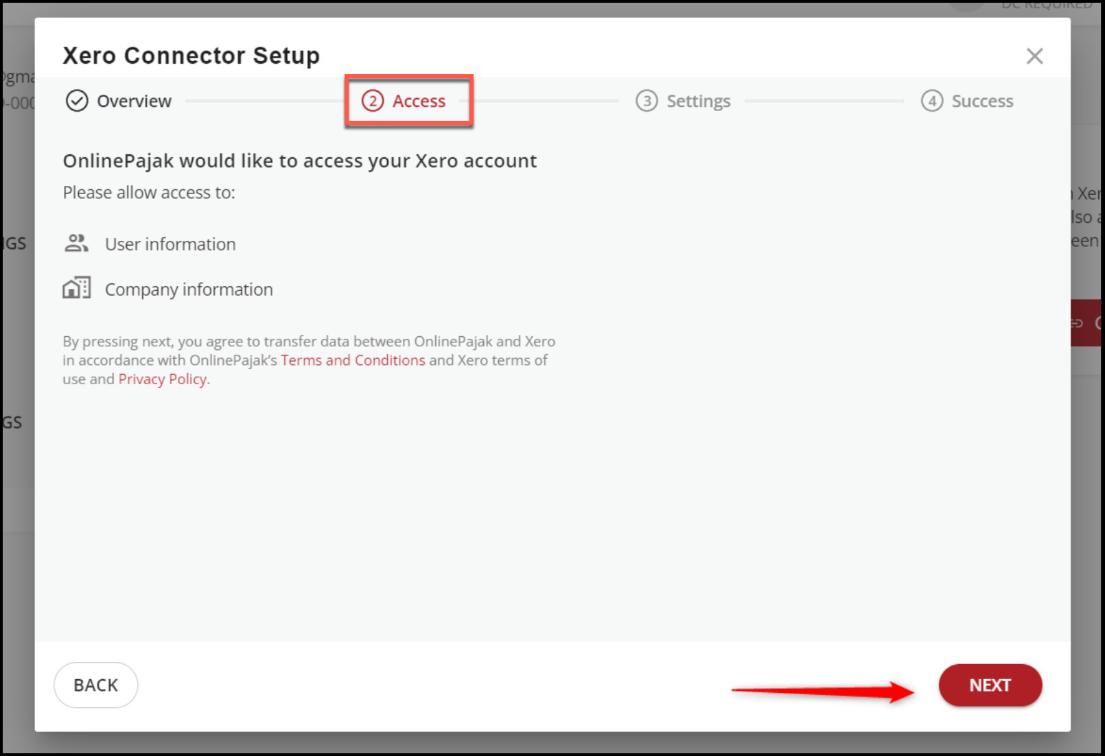This screenshot has width=1105, height=756.
Task: Click the Company information text
Action: point(189,290)
